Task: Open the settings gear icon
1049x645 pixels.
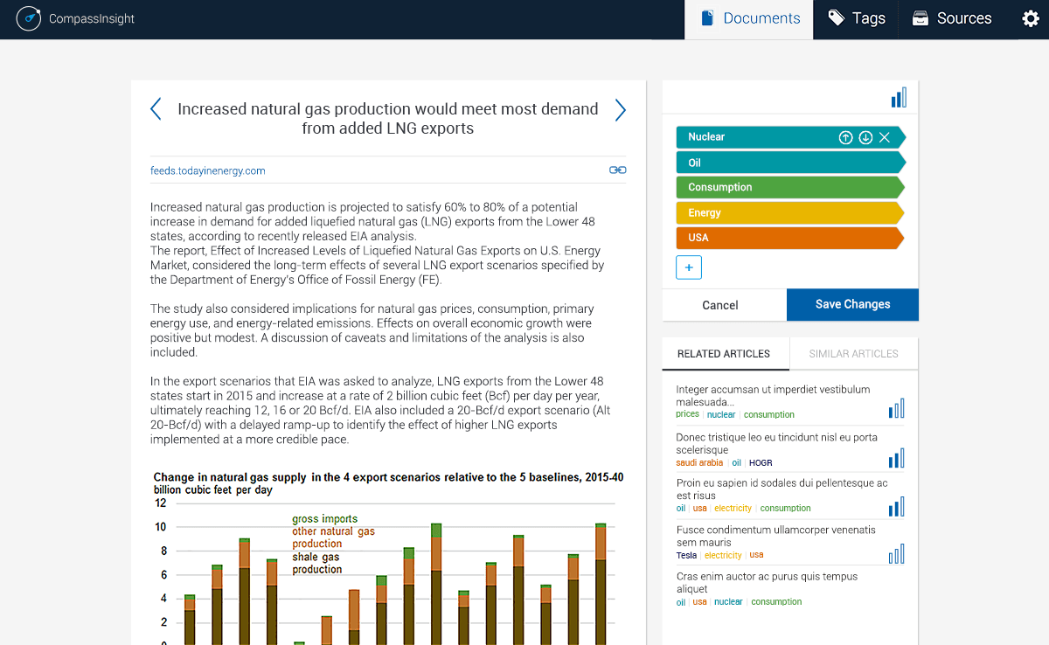Action: [x=1031, y=18]
